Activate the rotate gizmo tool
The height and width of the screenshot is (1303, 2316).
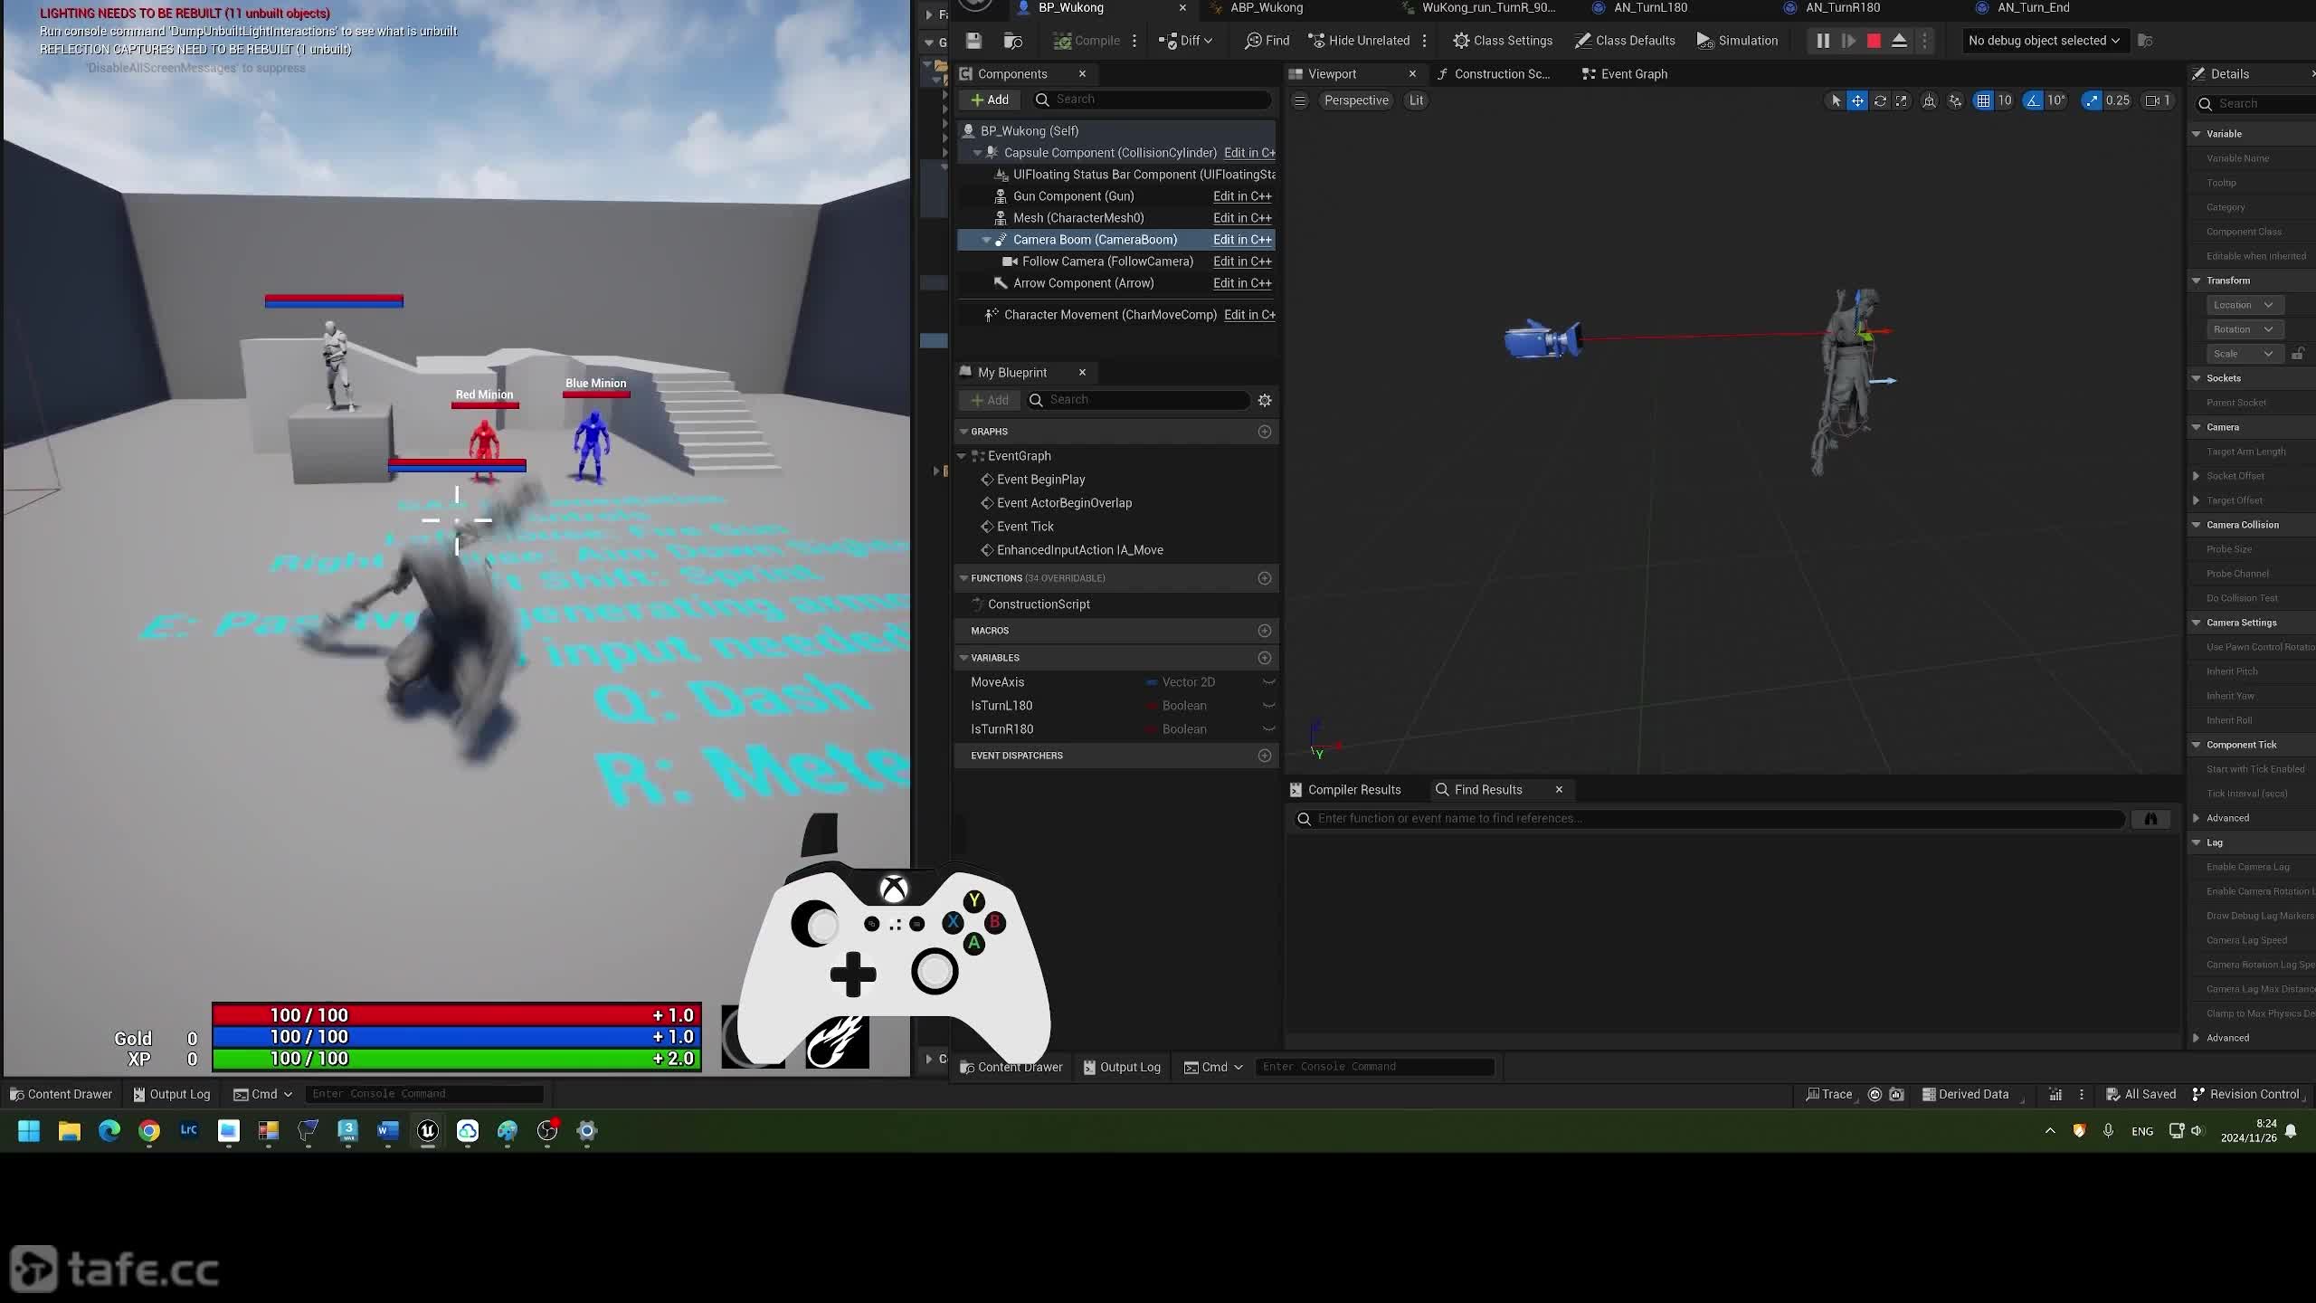tap(1880, 100)
